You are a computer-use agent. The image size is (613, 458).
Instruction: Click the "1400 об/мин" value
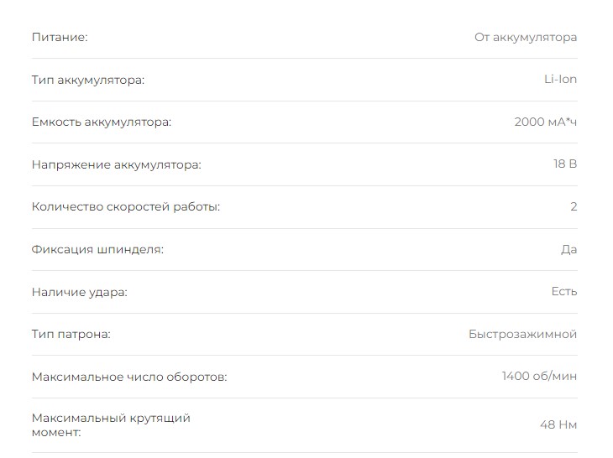coord(539,377)
